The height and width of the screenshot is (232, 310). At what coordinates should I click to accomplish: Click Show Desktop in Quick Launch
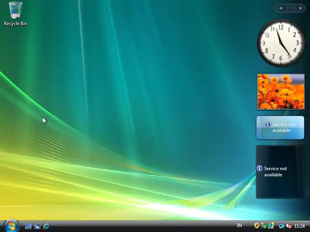click(28, 226)
